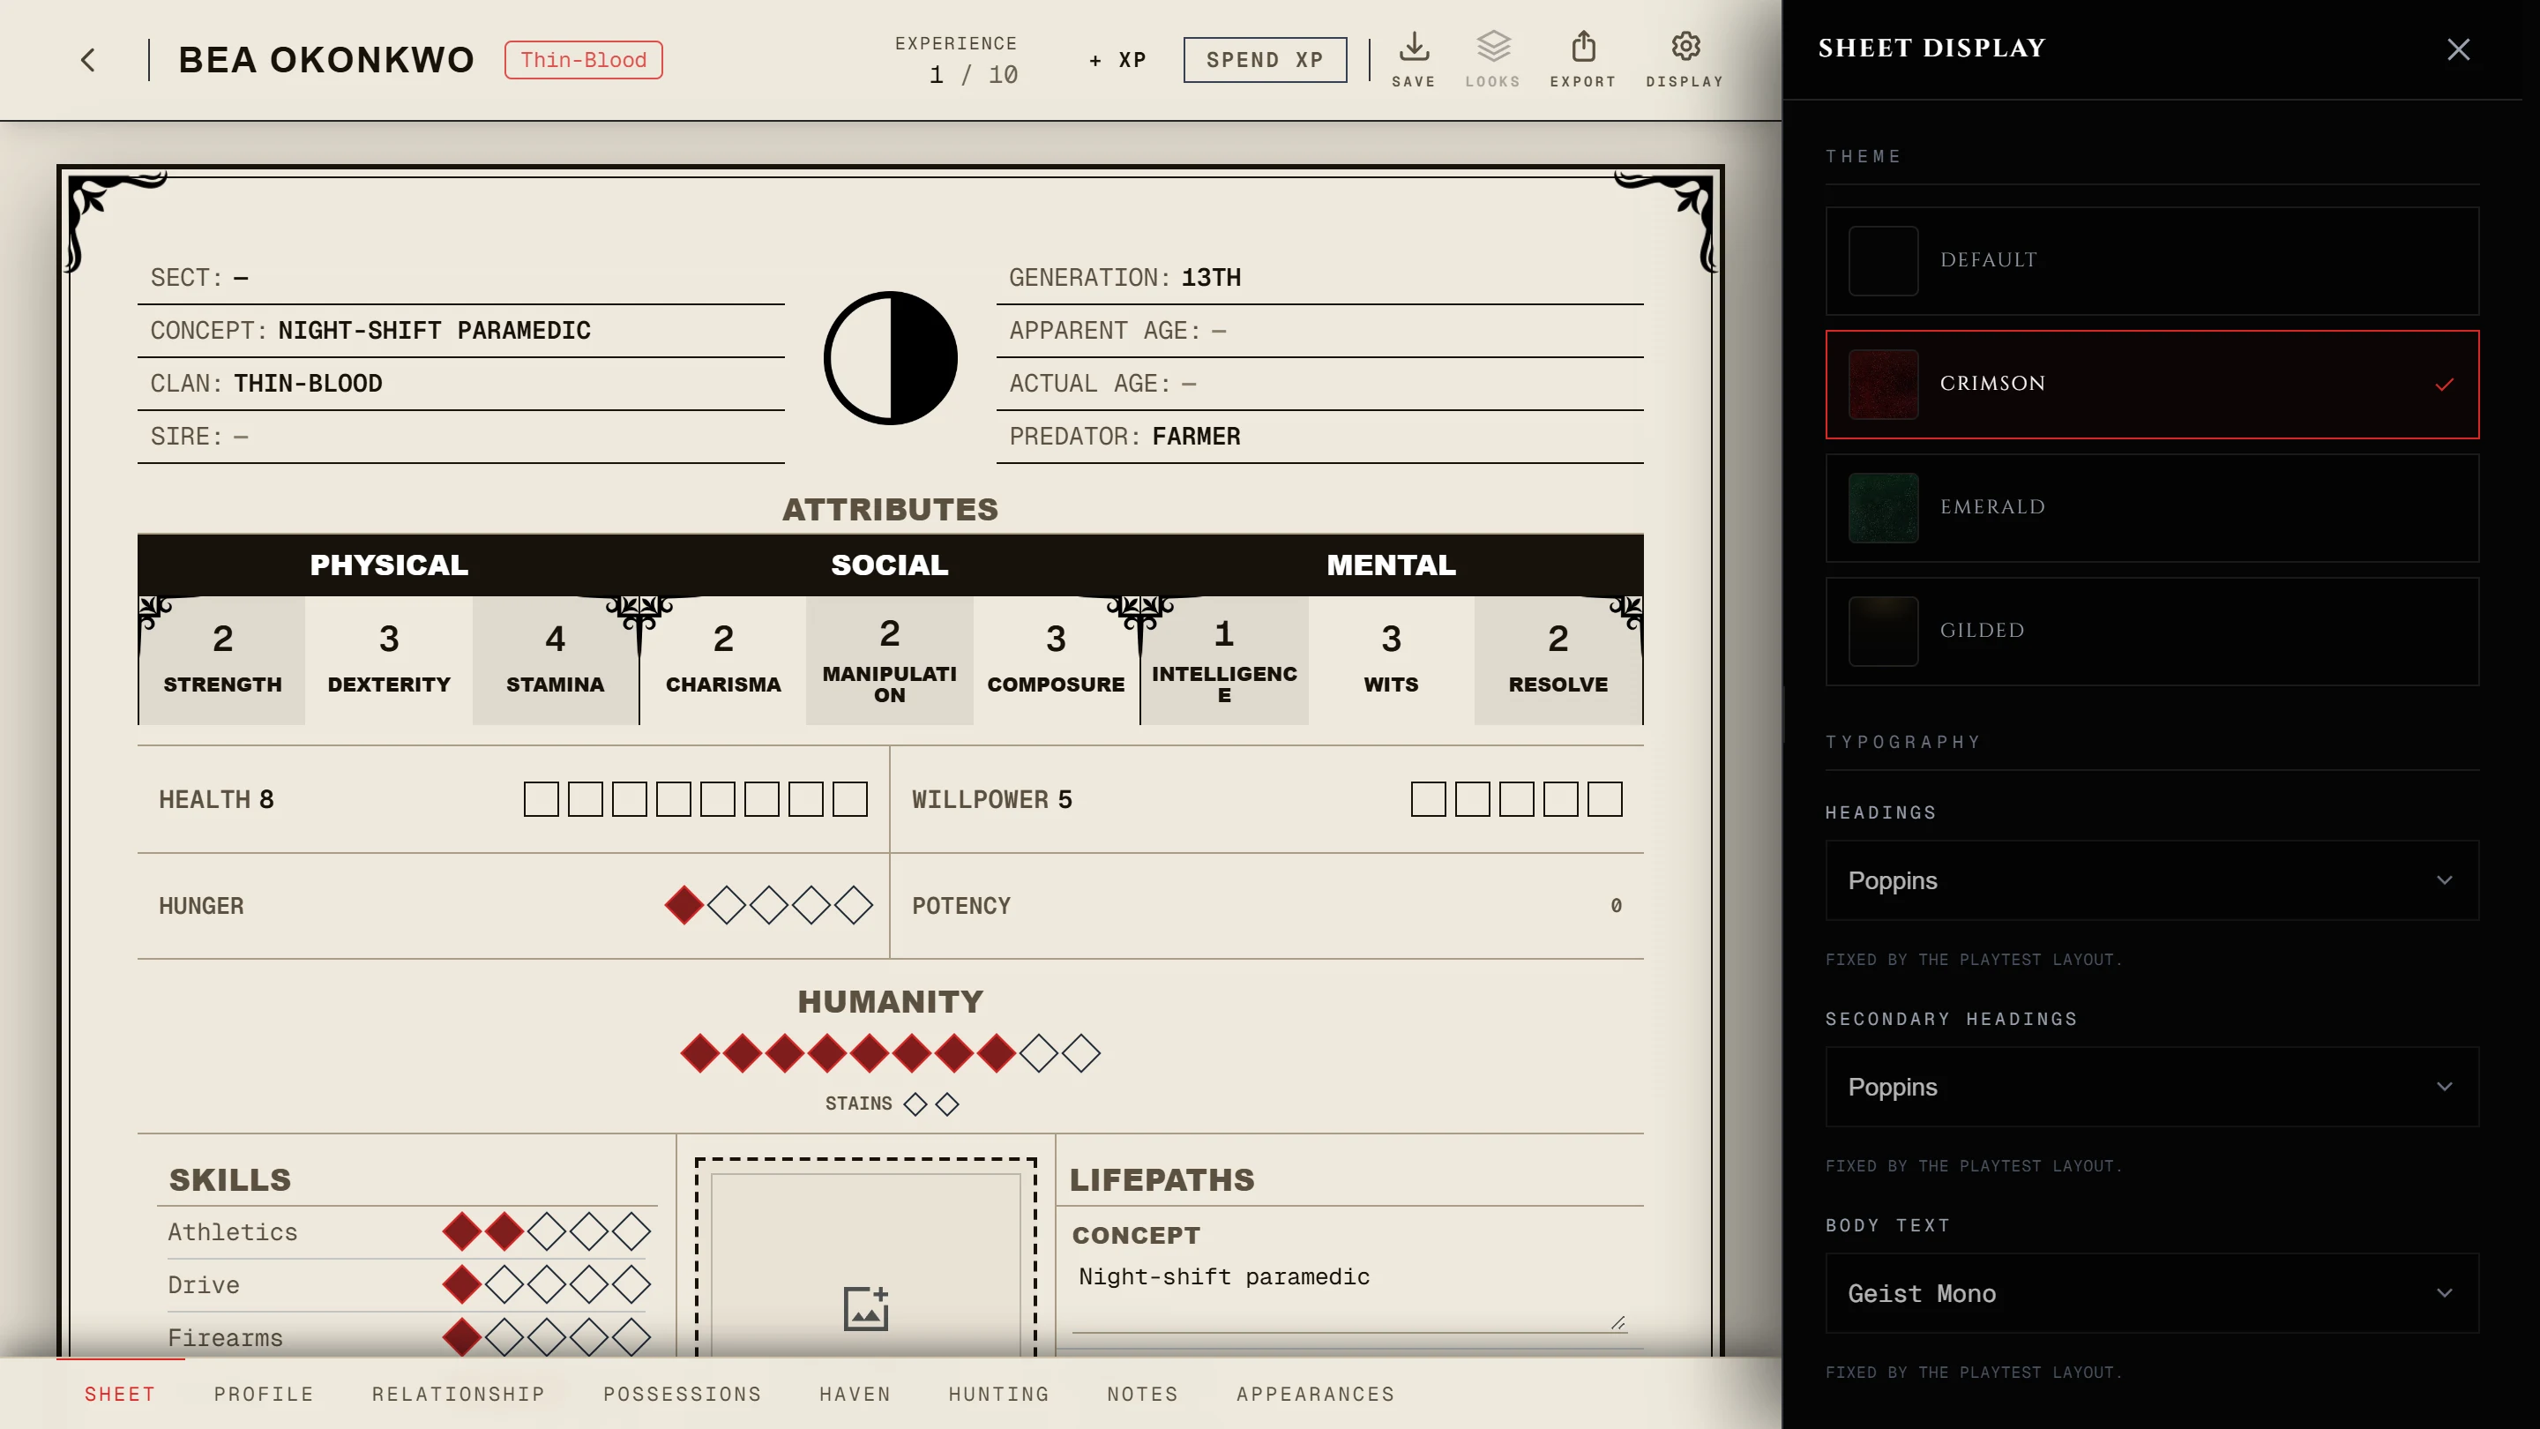Toggle the second Hunger diamond
The image size is (2540, 1429).
(x=727, y=905)
